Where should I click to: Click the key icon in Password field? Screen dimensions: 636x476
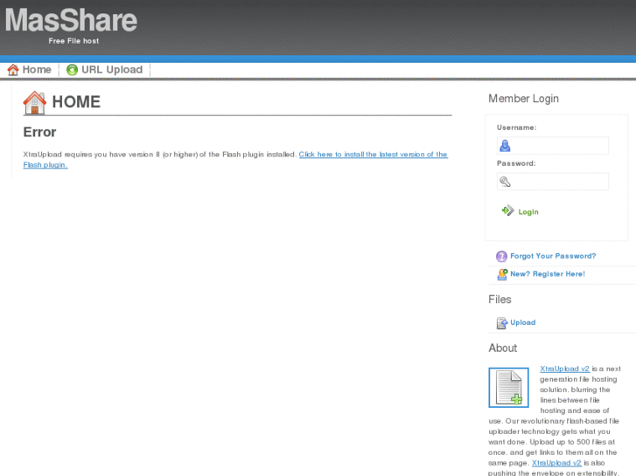[505, 182]
